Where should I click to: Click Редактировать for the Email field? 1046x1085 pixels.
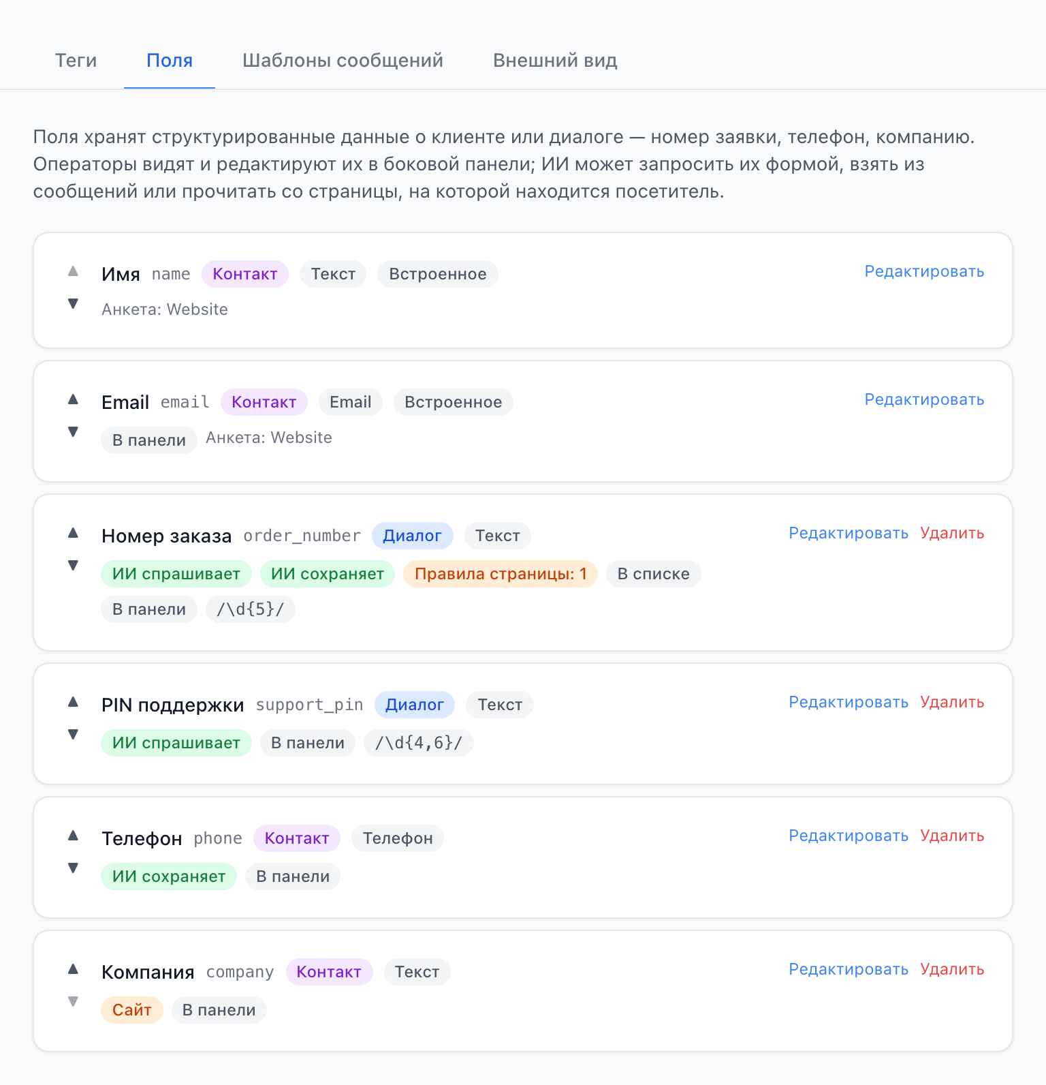tap(924, 399)
